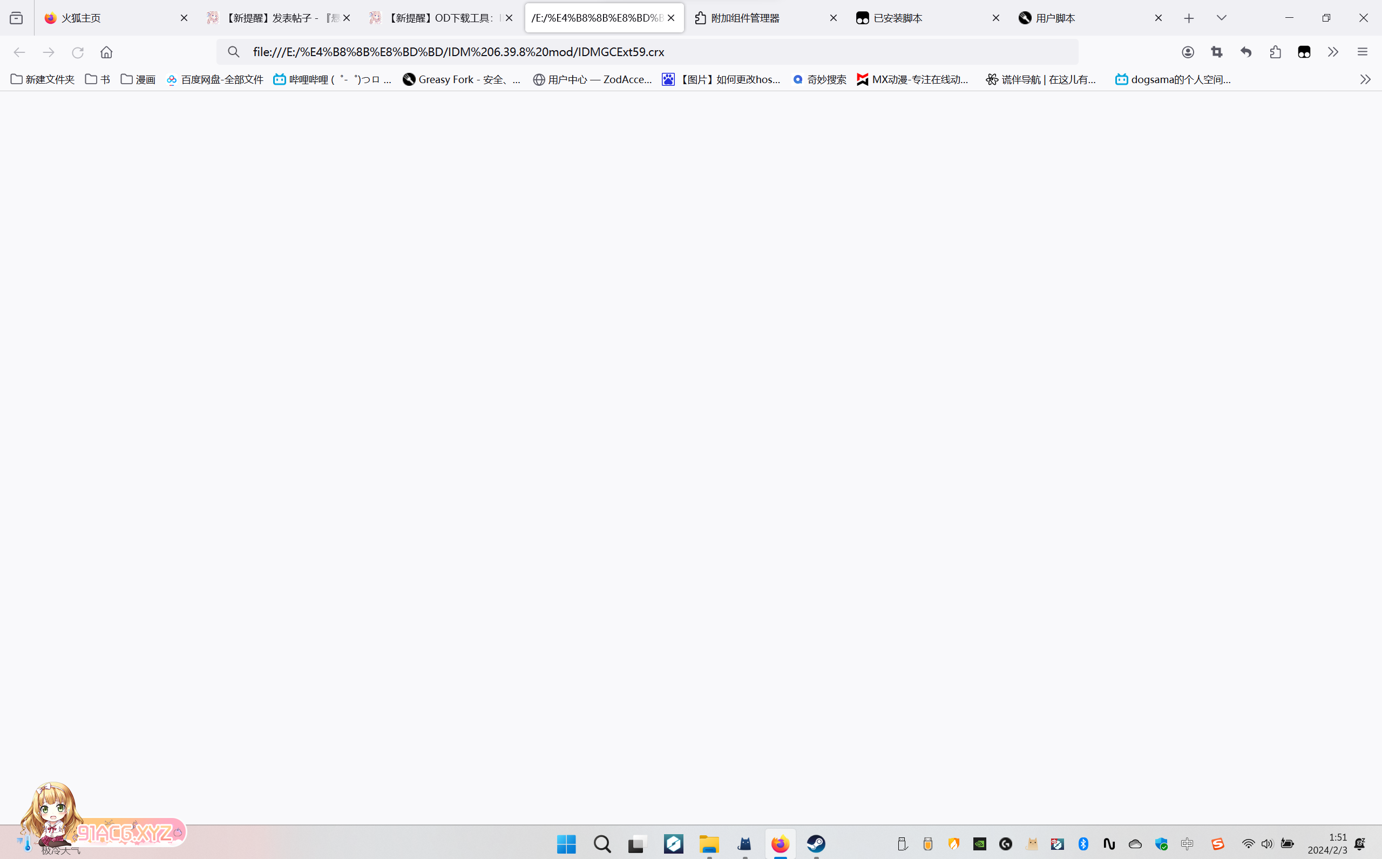Open Steam from the taskbar
Image resolution: width=1382 pixels, height=859 pixels.
tap(816, 844)
